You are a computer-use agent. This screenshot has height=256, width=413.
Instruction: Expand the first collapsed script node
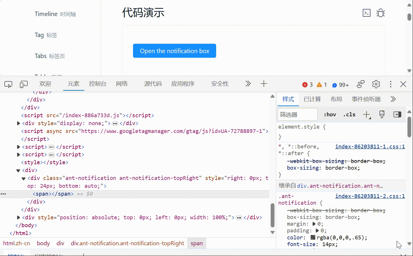pos(18,147)
